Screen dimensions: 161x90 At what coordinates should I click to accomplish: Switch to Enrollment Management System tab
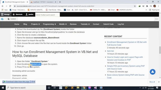[15, 2]
